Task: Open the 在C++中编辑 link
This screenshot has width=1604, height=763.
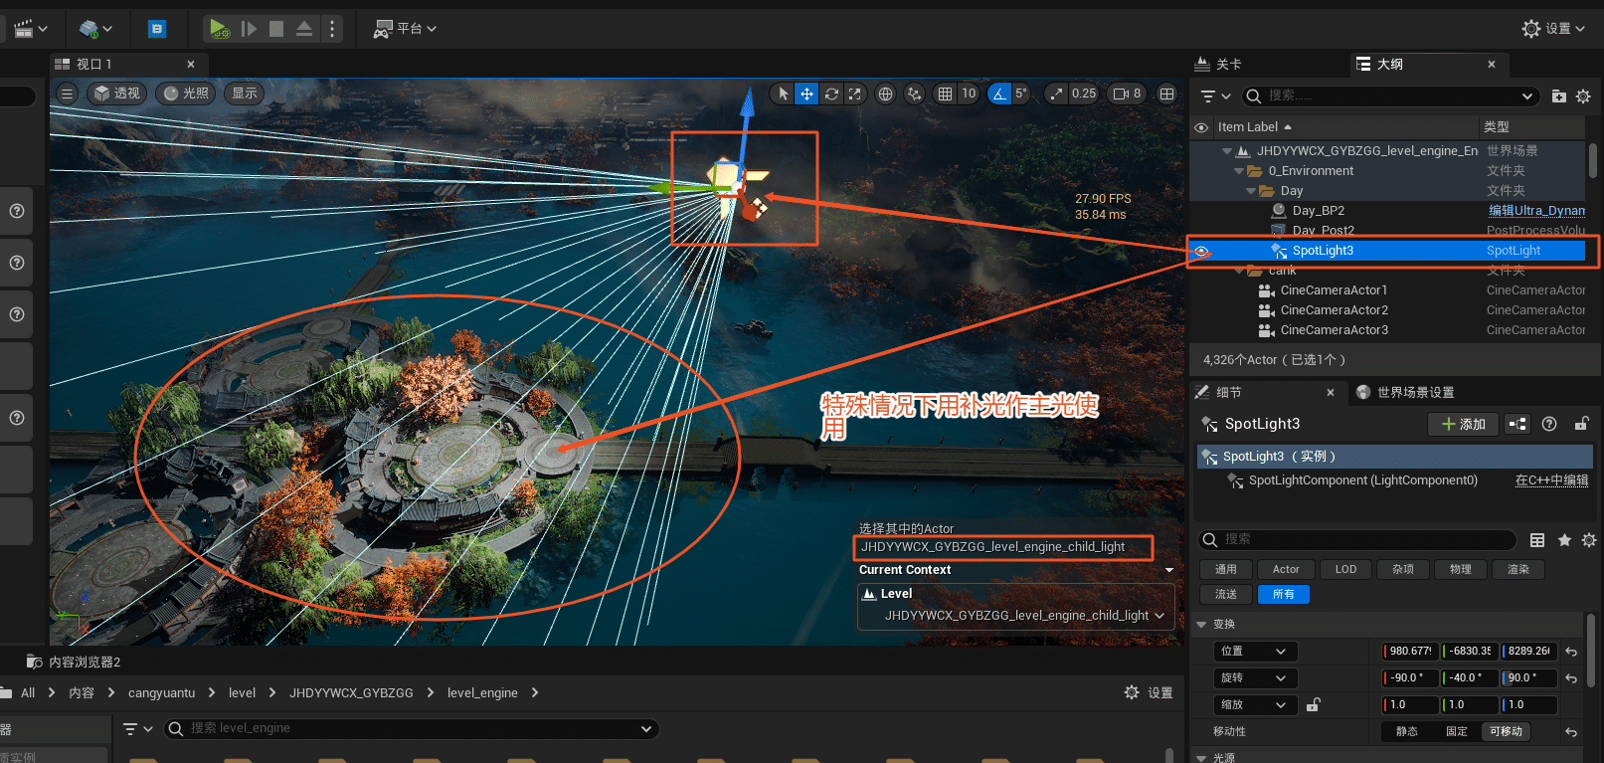Action: tap(1550, 480)
